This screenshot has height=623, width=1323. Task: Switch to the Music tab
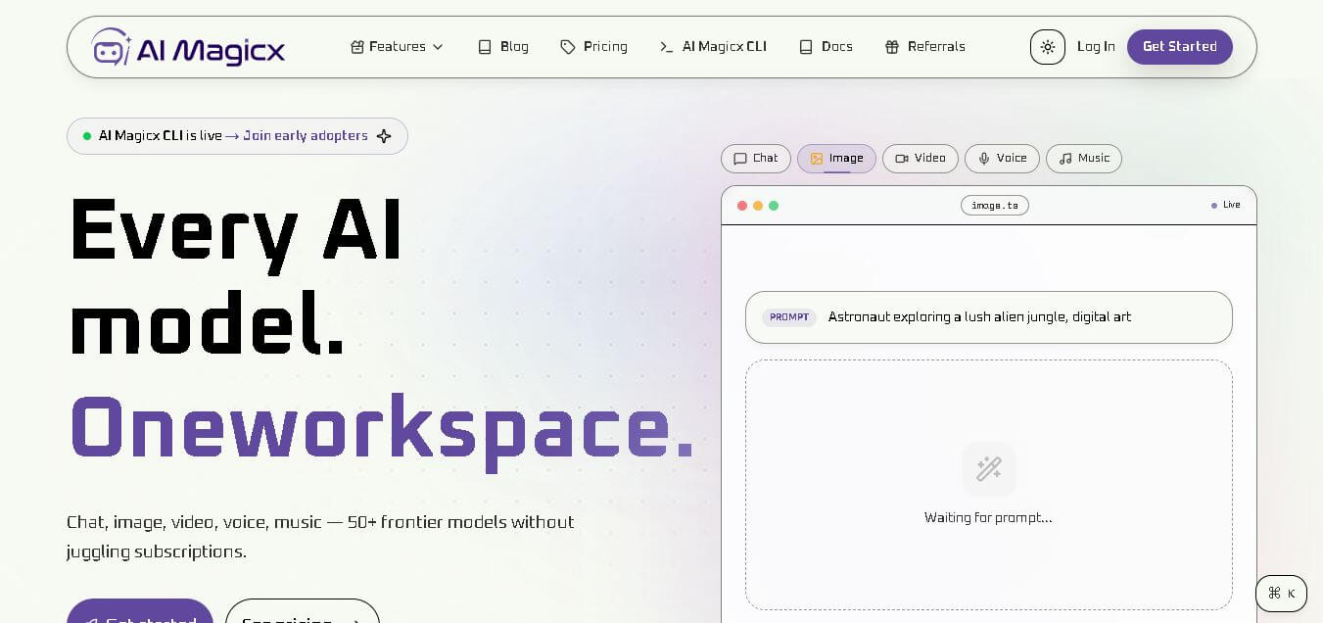pos(1084,159)
